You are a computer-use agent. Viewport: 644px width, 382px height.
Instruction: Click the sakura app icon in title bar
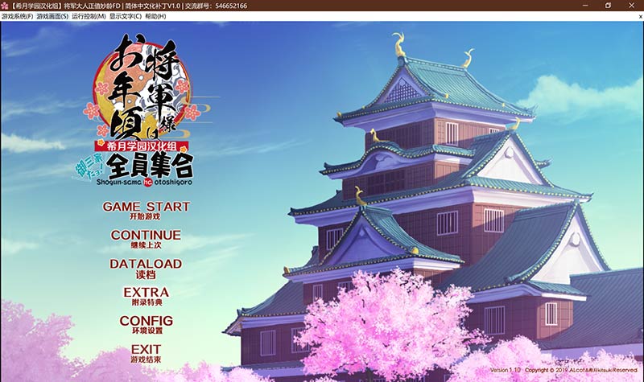click(6, 5)
